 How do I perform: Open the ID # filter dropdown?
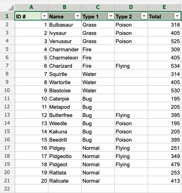click(x=44, y=16)
